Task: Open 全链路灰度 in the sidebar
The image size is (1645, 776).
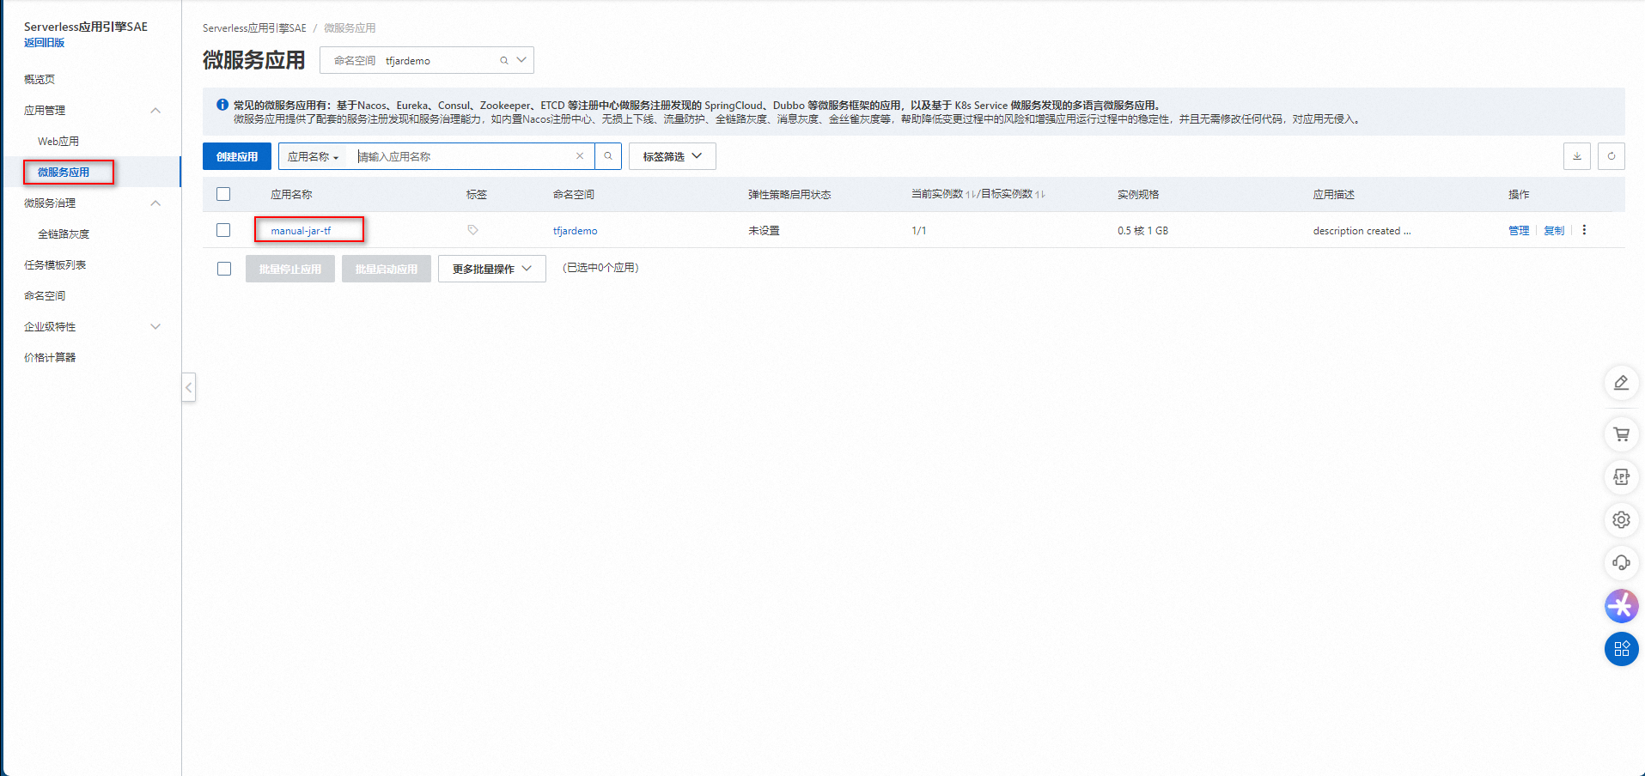Action: tap(64, 233)
